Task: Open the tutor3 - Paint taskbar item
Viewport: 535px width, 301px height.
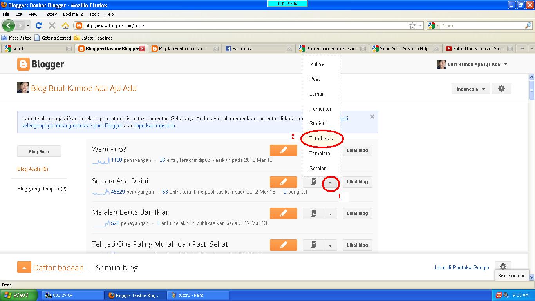Action: (198, 295)
